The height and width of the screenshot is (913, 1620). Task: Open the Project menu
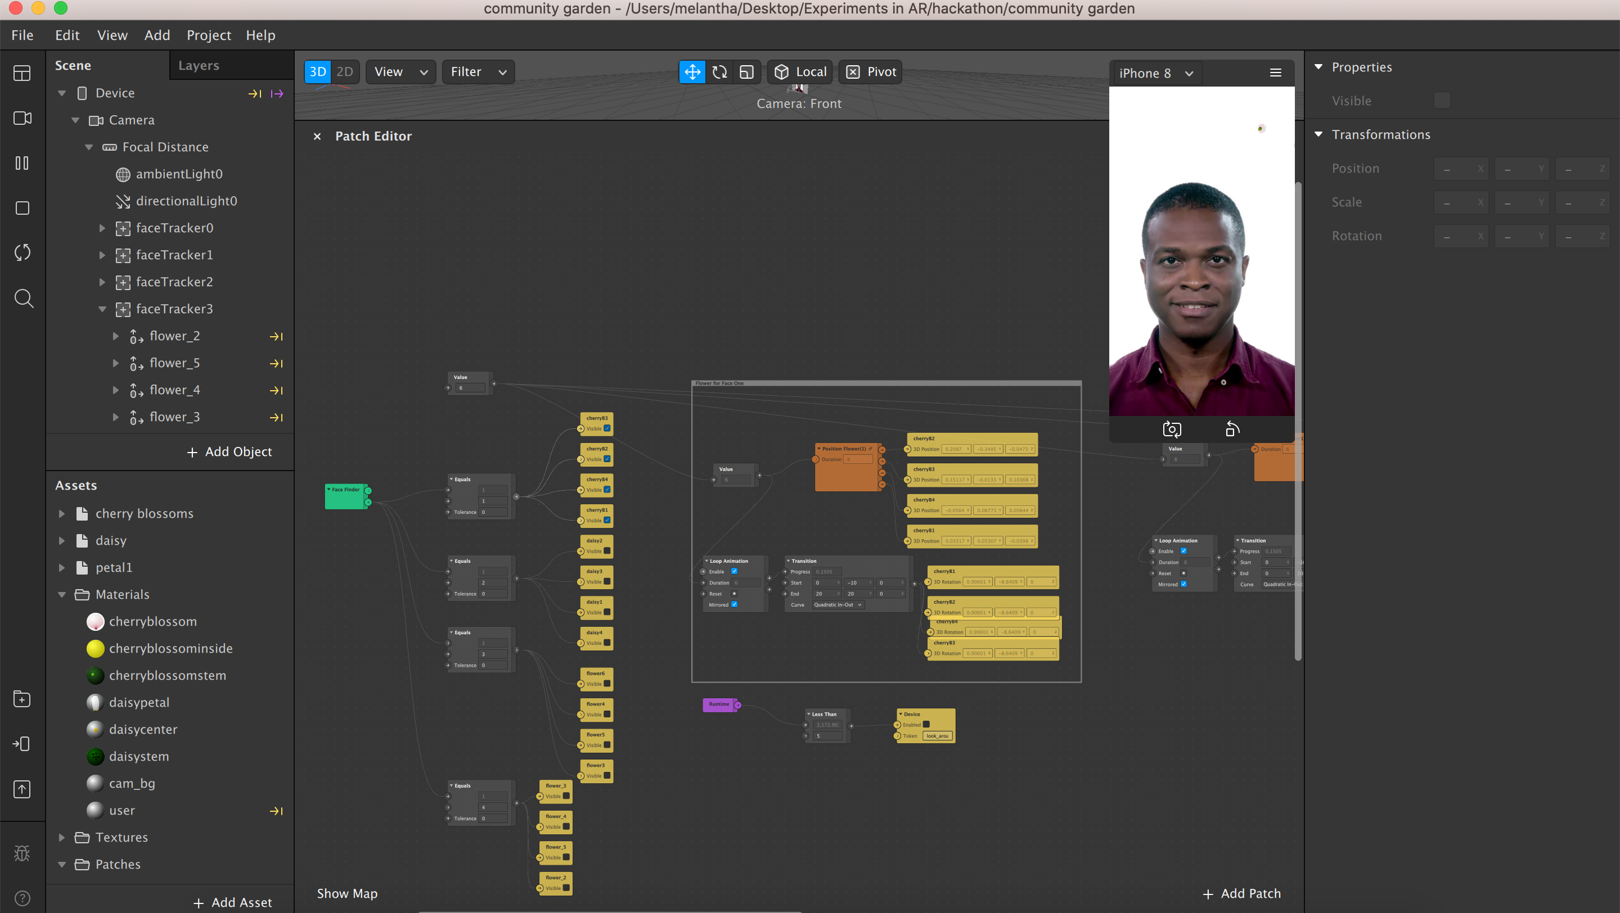point(208,35)
